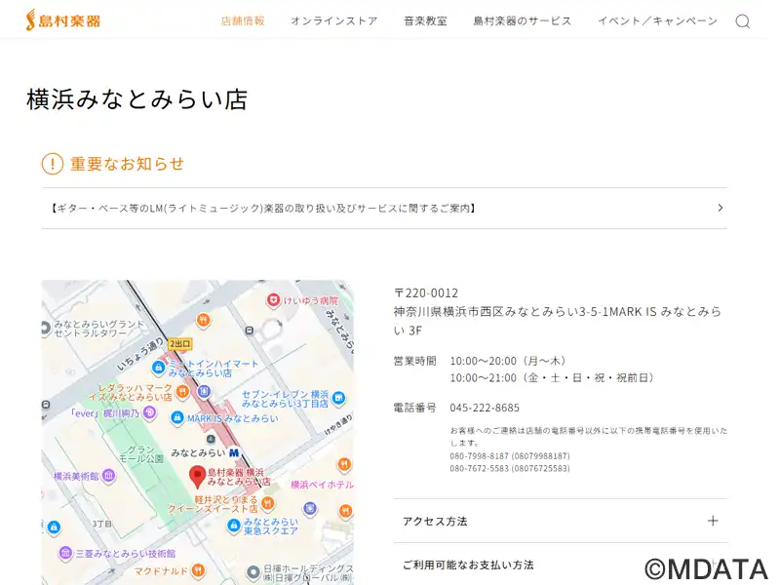Select the みなとみらい東急スクエア shopping marker
The image size is (780, 585).
point(233,526)
